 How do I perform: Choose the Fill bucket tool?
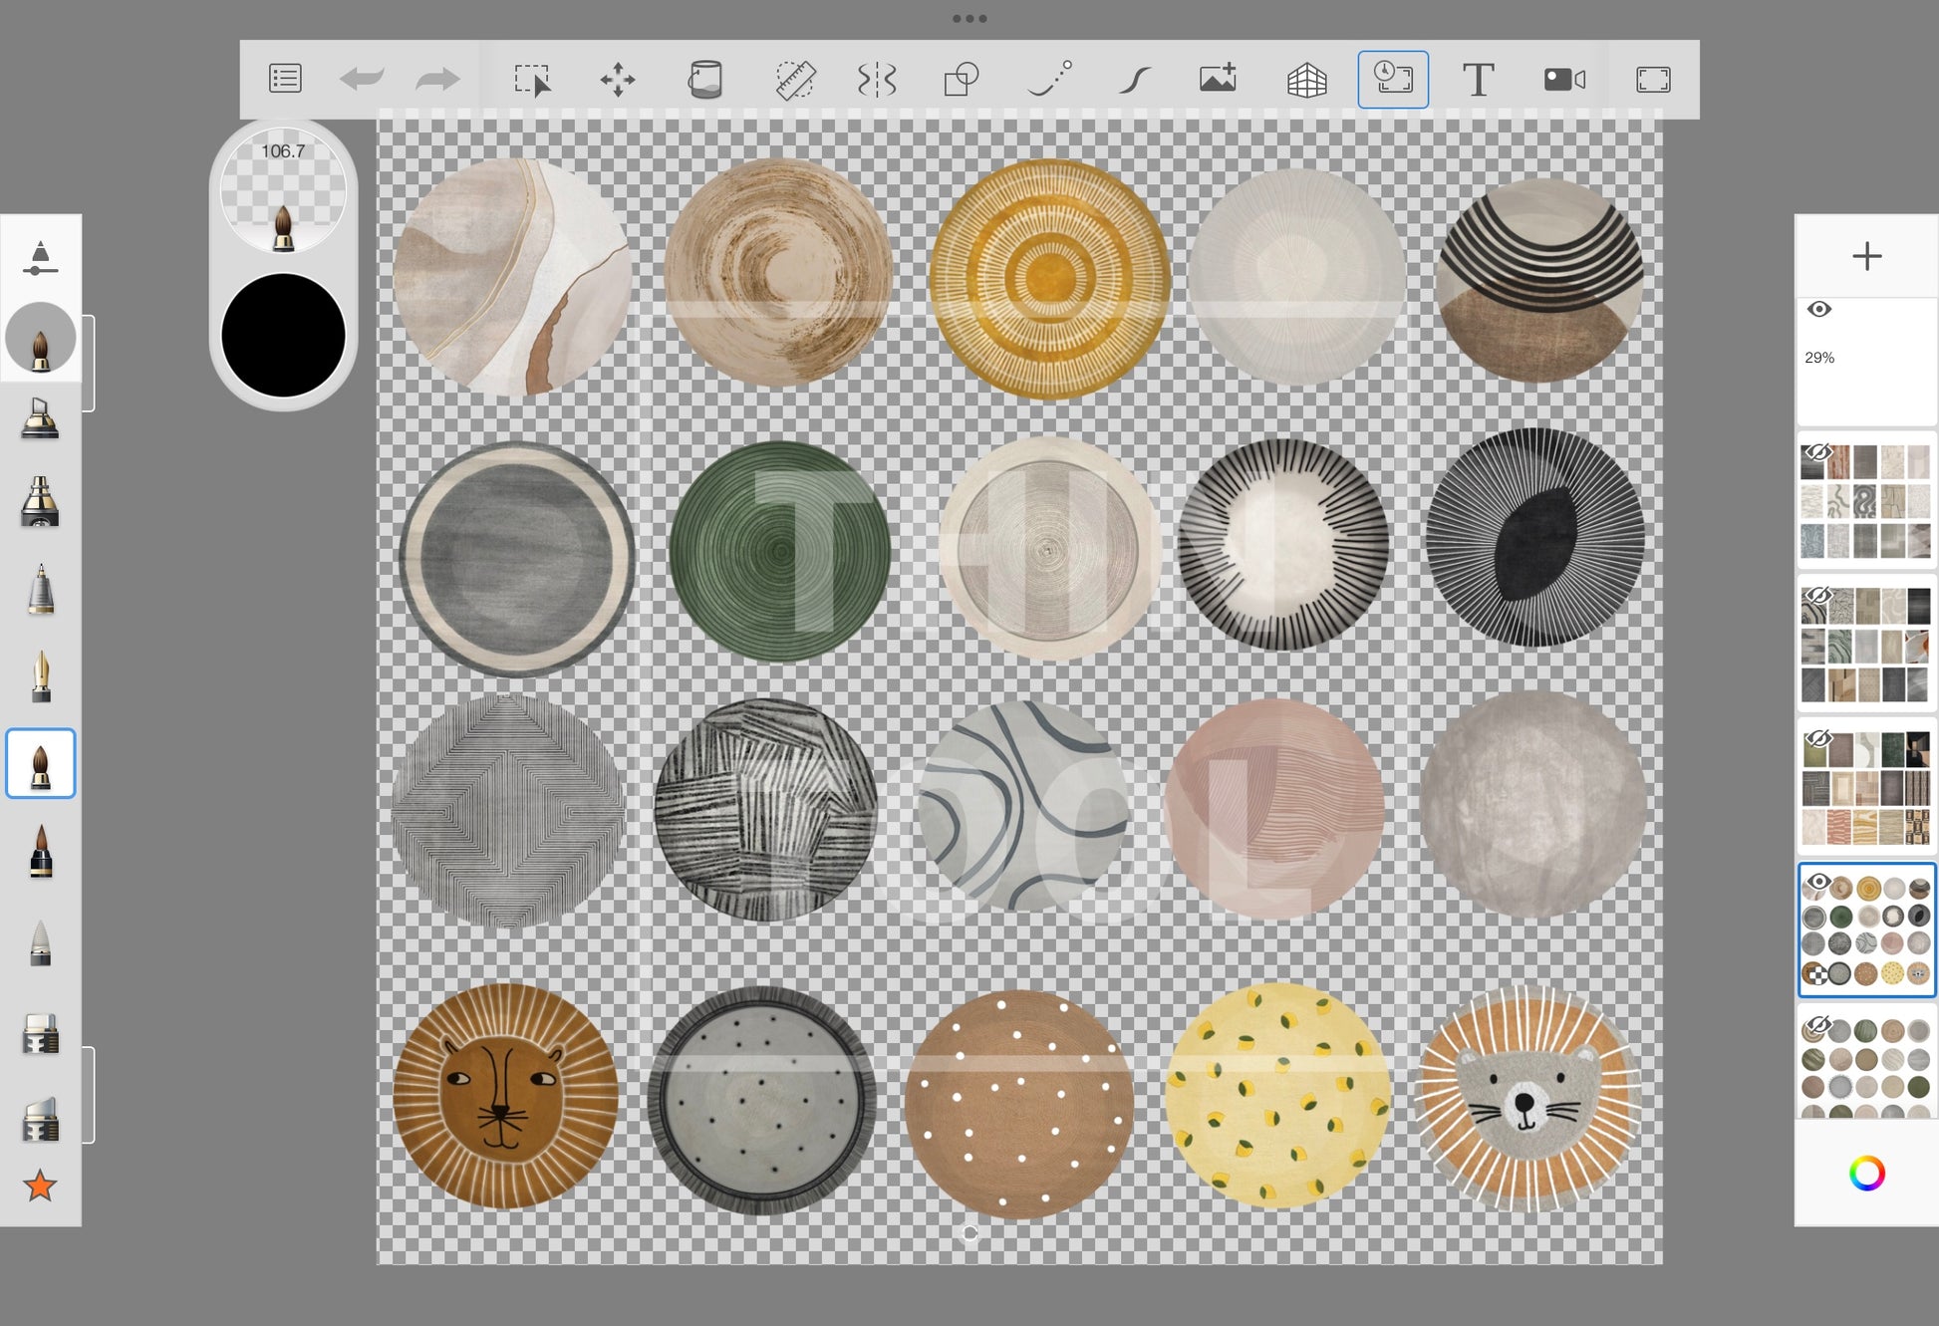click(x=705, y=79)
